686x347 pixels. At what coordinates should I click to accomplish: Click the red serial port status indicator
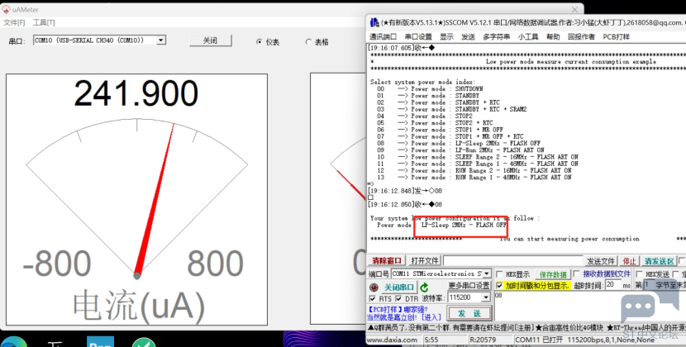(x=374, y=288)
